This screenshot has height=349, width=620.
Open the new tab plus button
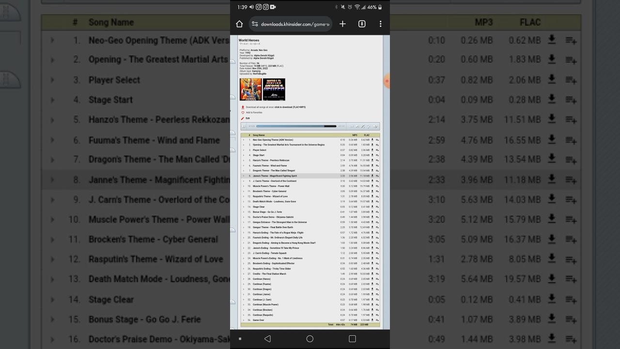tap(342, 24)
